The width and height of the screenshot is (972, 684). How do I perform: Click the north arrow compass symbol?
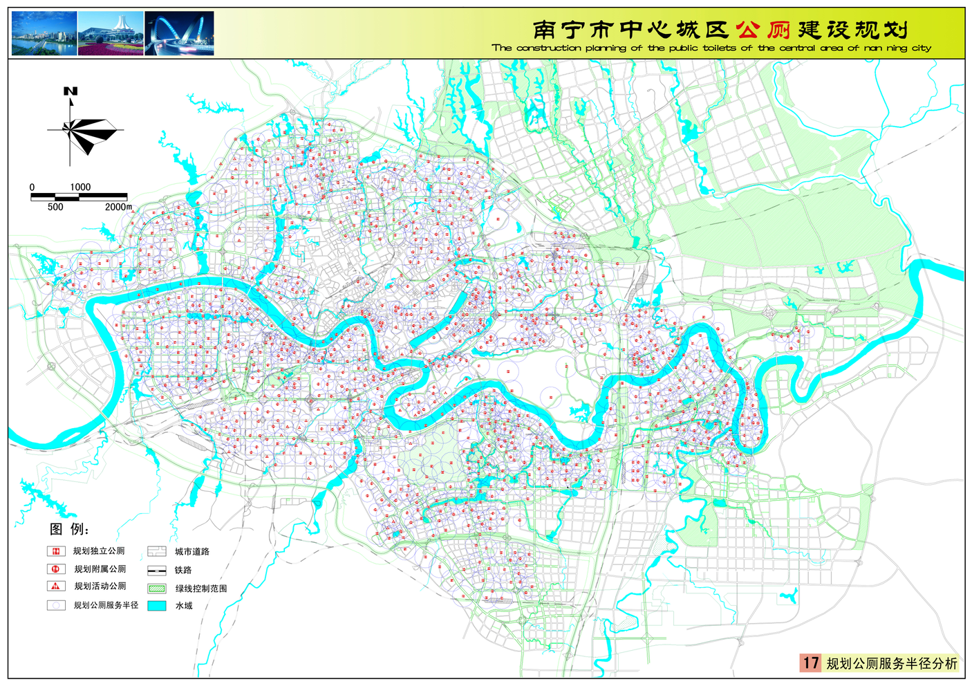coord(84,131)
